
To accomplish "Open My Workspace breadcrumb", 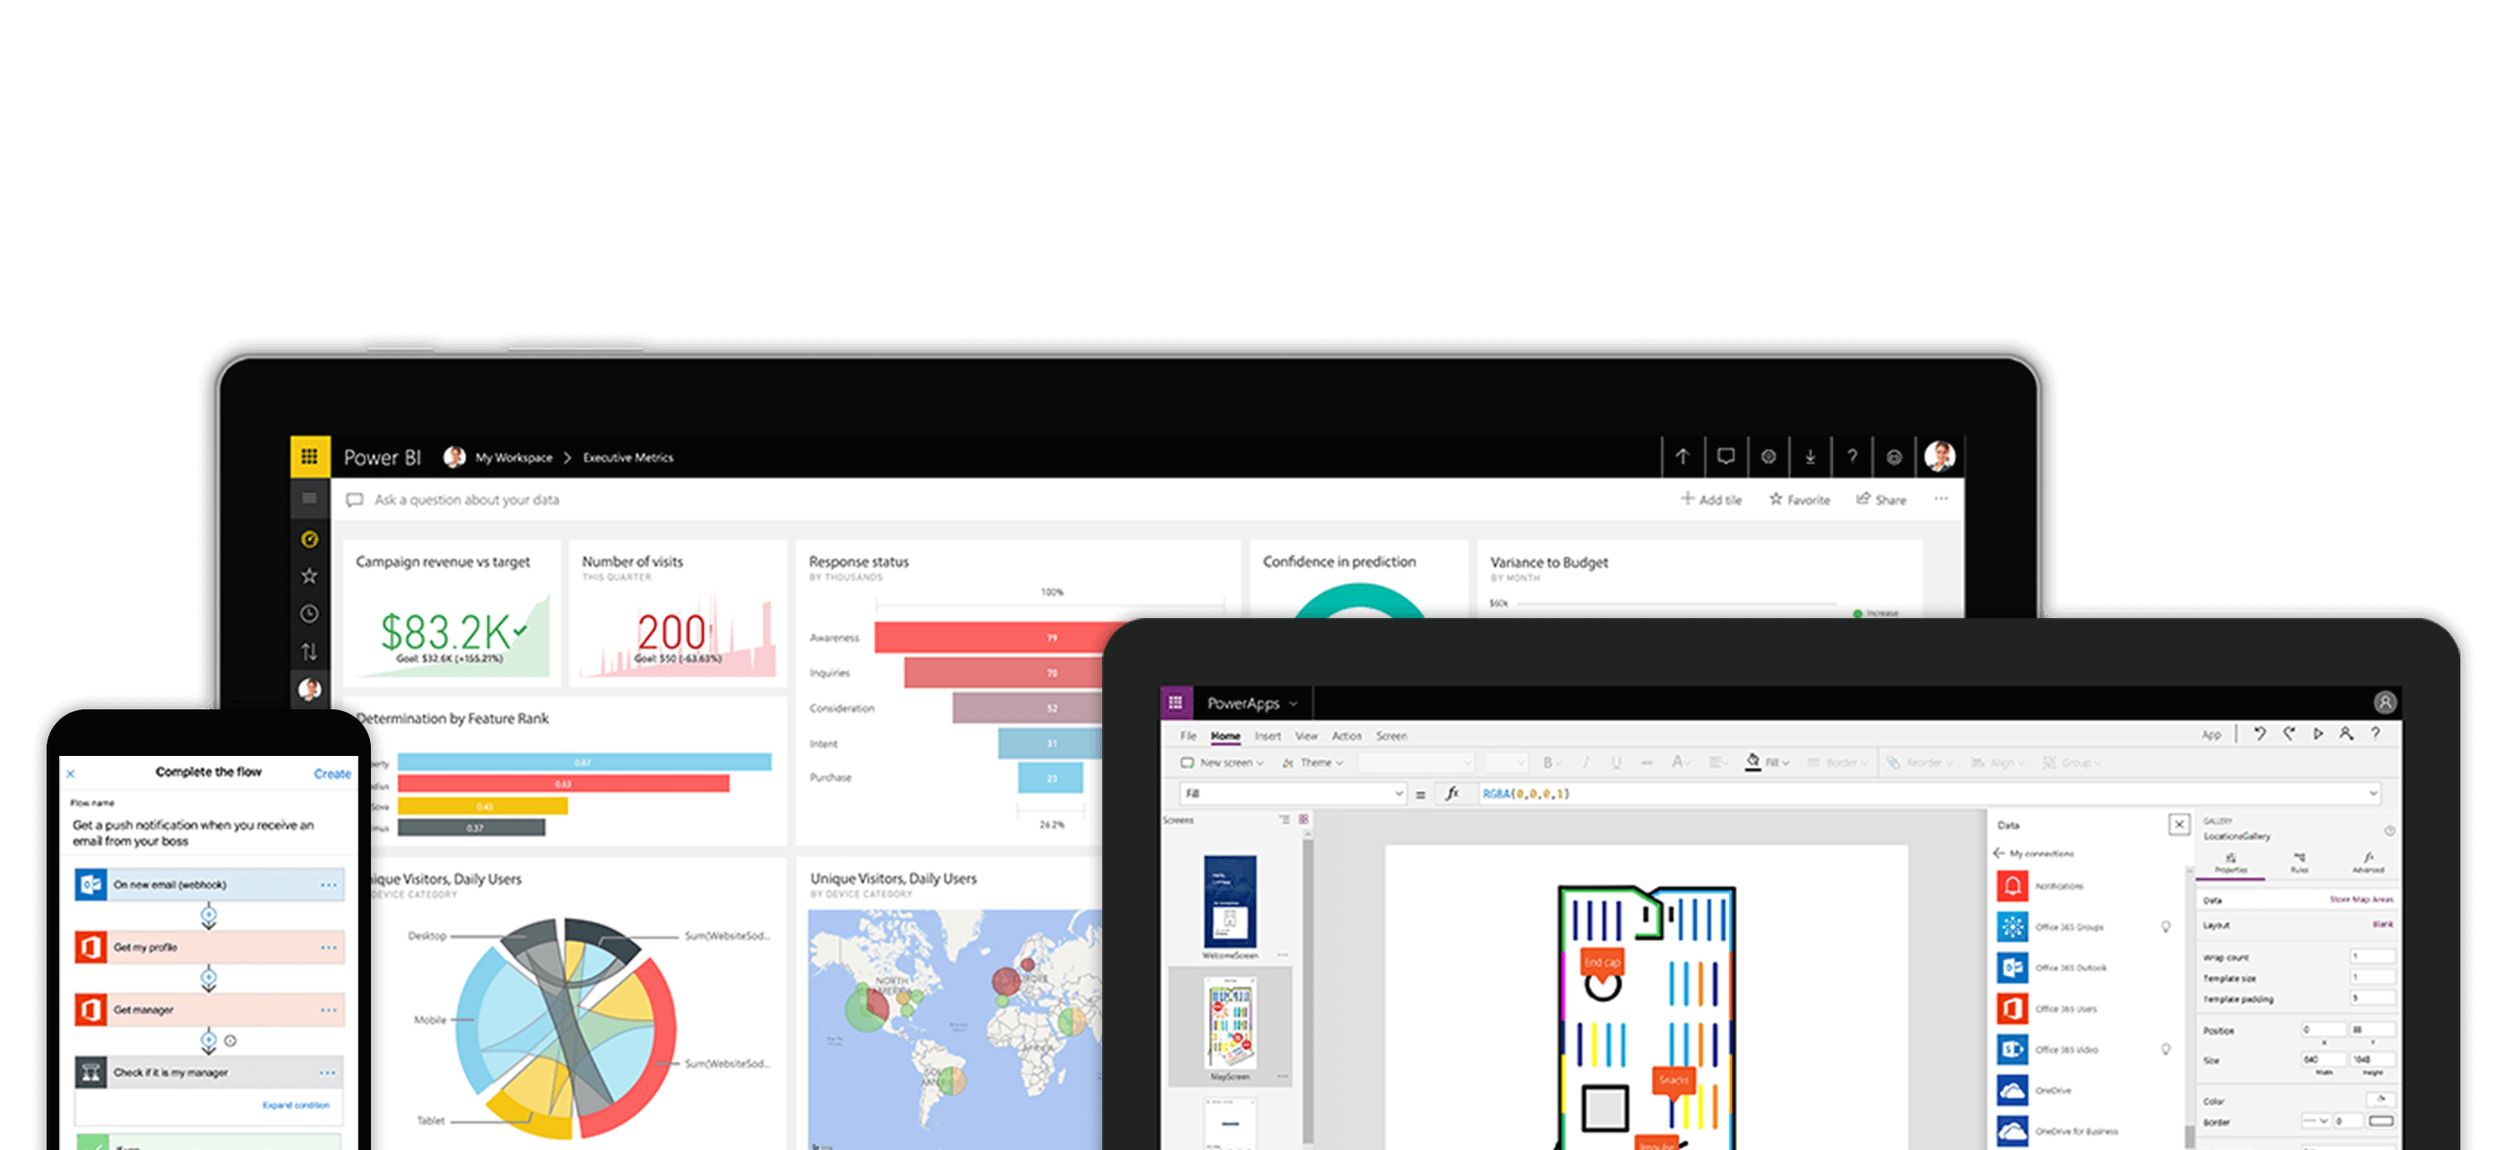I will pyautogui.click(x=513, y=458).
